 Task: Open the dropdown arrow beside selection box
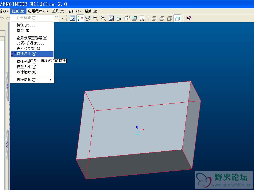coord(62,18)
